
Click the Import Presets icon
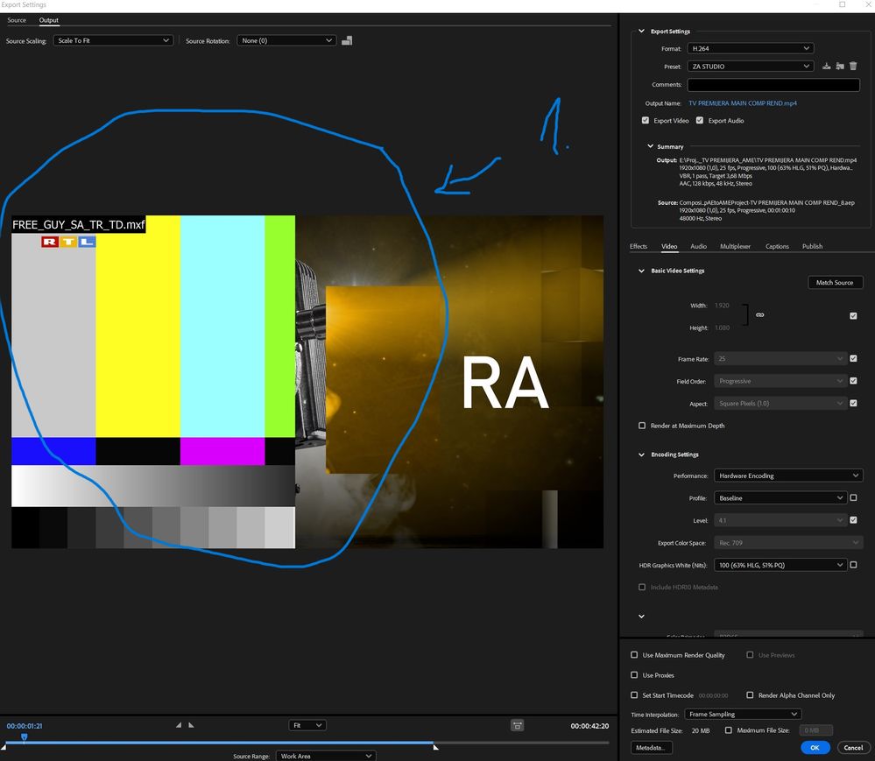tap(840, 67)
